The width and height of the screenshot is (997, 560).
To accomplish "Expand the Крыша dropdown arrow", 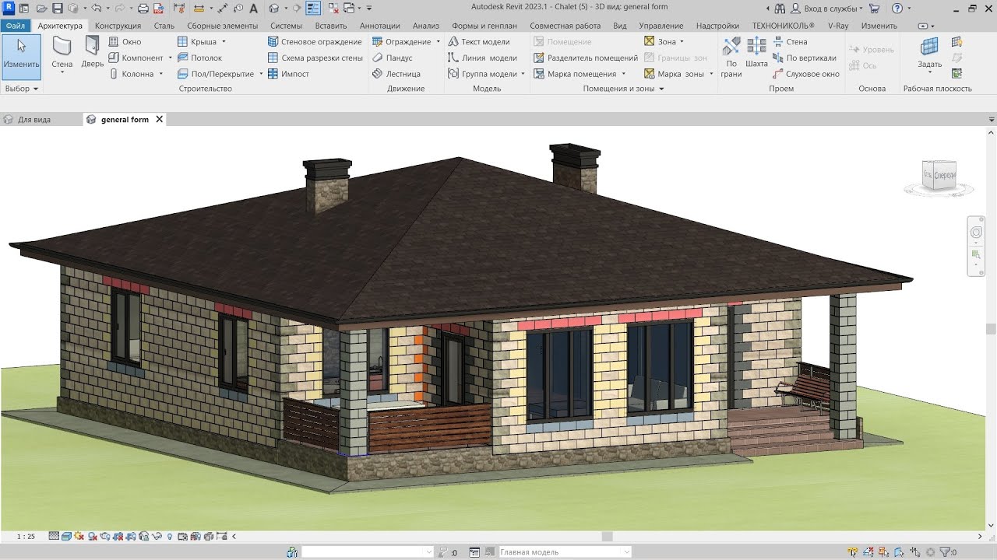I will coord(224,42).
